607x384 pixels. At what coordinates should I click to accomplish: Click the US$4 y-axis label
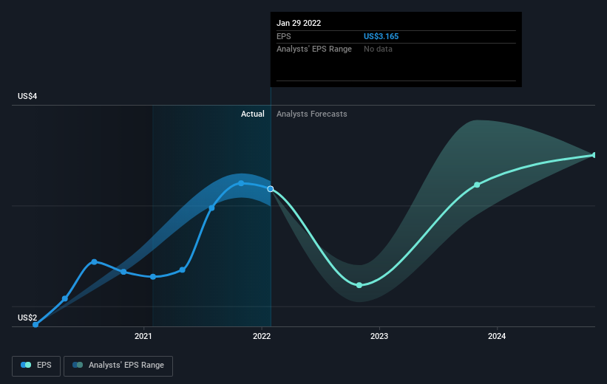pyautogui.click(x=27, y=96)
